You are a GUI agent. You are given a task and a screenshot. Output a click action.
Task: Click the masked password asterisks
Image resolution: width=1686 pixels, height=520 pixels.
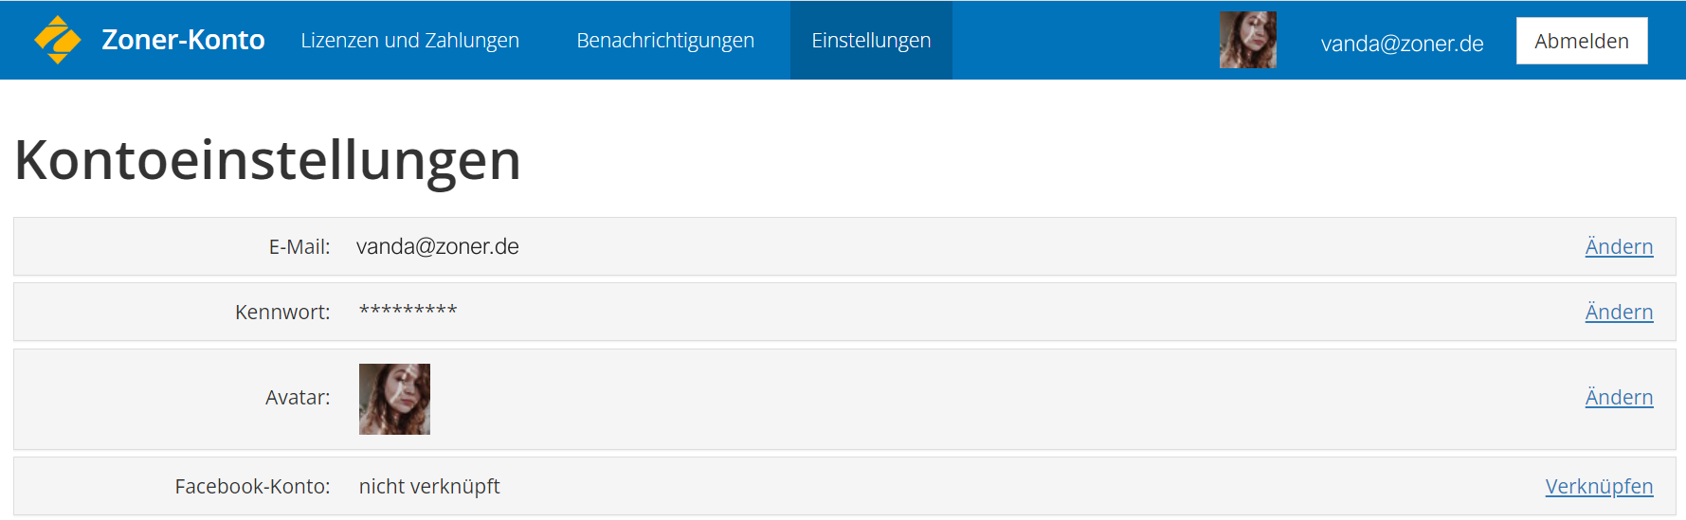click(408, 311)
